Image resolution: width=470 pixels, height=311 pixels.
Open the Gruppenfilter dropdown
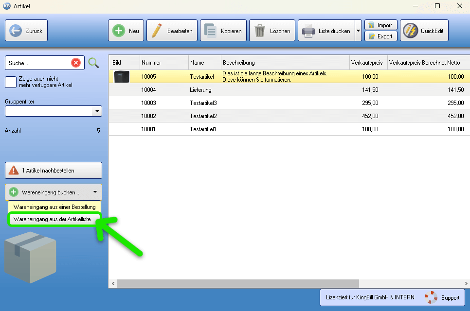pyautogui.click(x=97, y=111)
